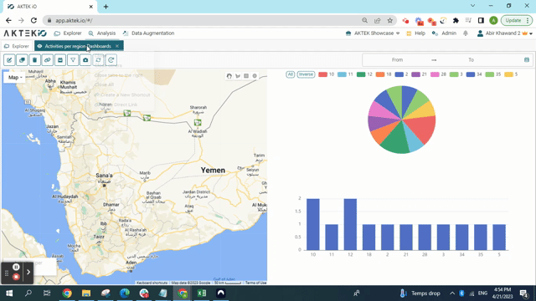Click the duplicate dashboard icon
This screenshot has height=301, width=536.
22,60
